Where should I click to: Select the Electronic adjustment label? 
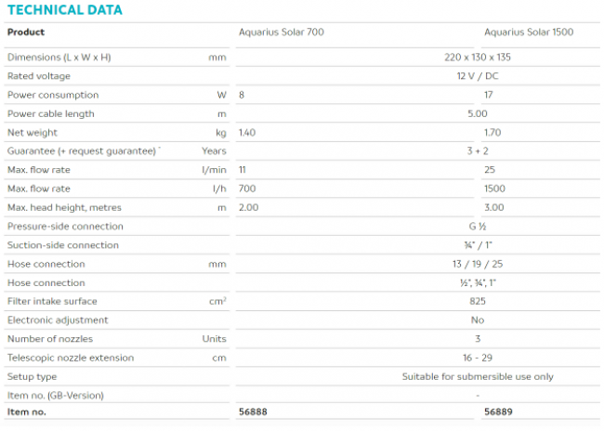58,320
